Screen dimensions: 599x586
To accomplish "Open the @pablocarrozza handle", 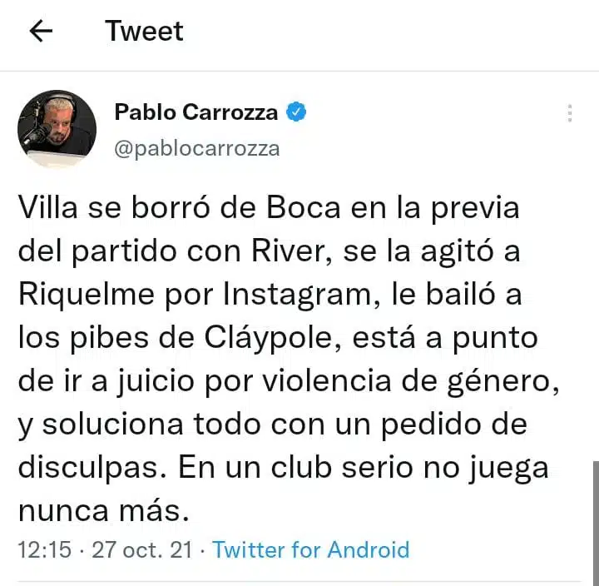I will [196, 149].
